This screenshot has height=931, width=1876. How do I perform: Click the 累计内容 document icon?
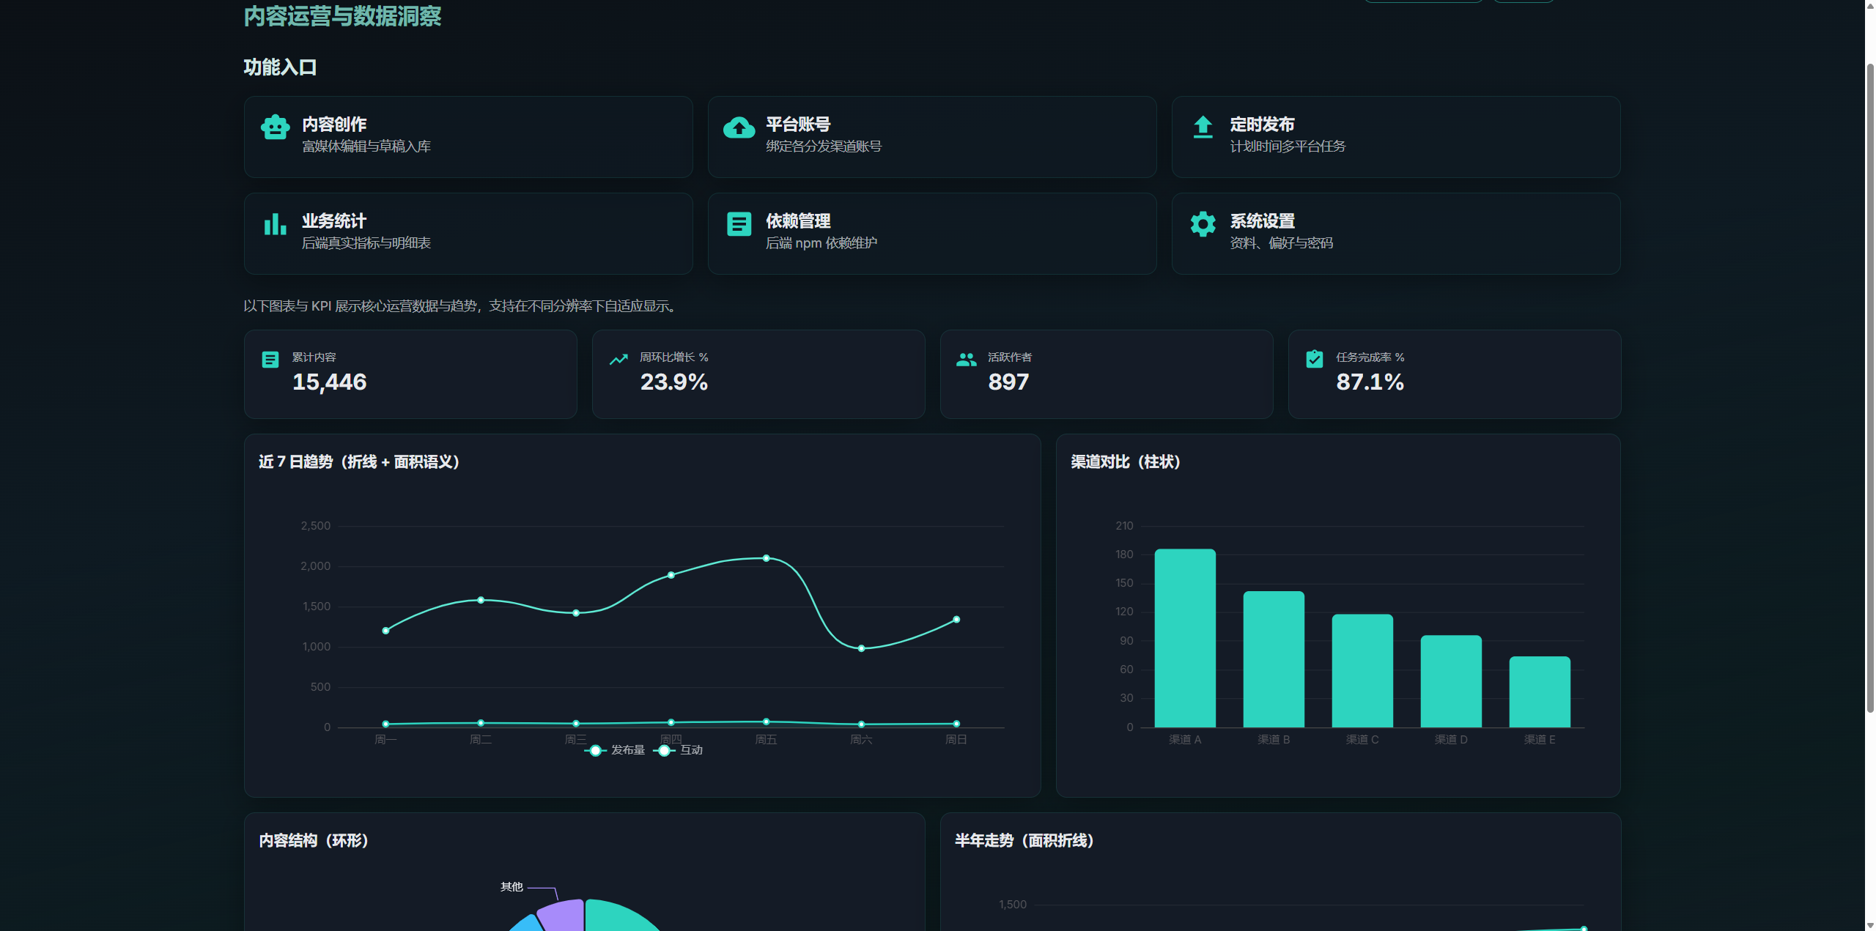point(270,359)
